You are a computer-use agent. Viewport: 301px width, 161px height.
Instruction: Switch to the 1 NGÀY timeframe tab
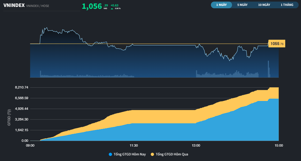pyautogui.click(x=221, y=5)
